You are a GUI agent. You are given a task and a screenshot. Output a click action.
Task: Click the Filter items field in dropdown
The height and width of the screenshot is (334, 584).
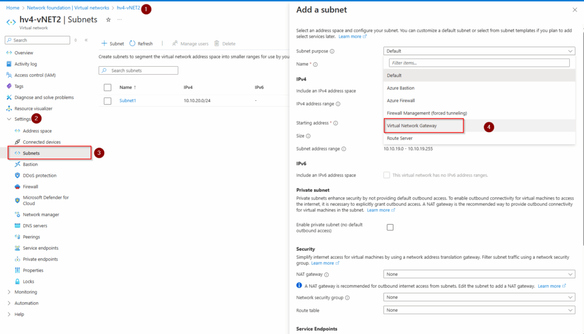[479, 63]
